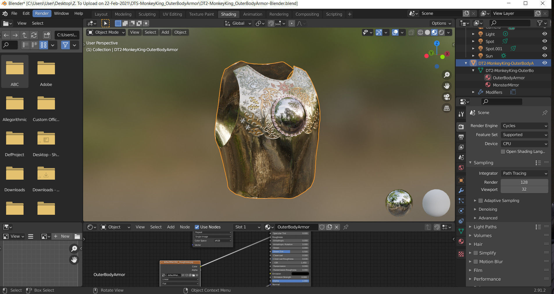Screen dimensions: 554x294
Task: Open the Node menu in node editor
Action: (x=185, y=227)
